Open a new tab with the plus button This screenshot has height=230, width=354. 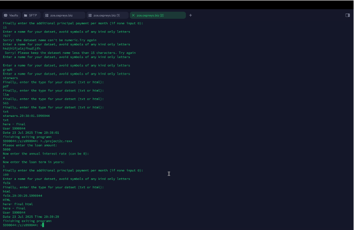(x=191, y=15)
